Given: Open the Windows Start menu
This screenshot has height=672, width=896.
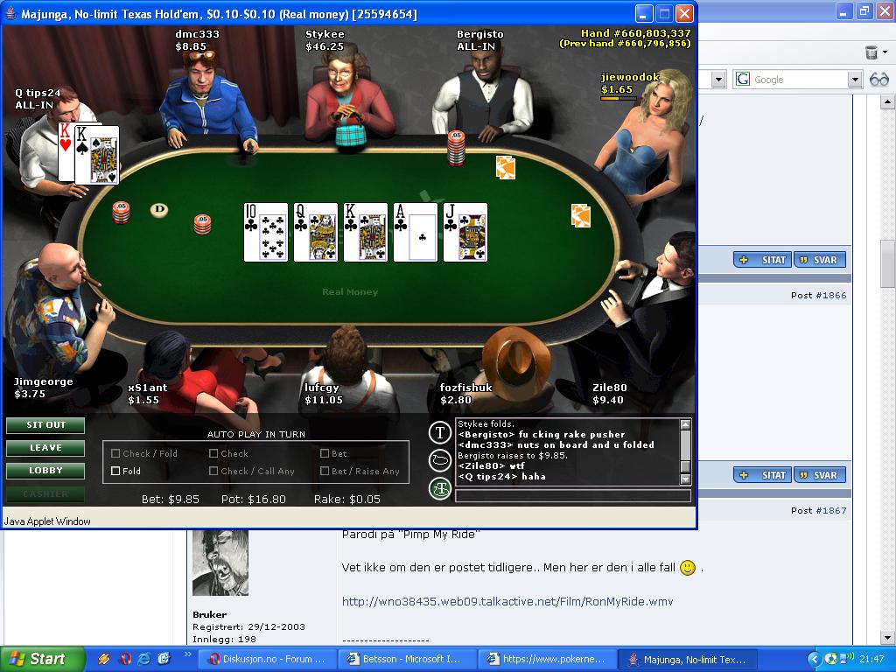Looking at the screenshot, I should point(42,659).
